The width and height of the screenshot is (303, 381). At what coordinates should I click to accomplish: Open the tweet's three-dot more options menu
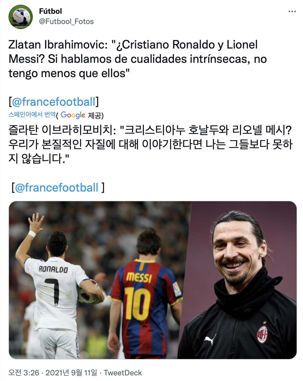(x=292, y=11)
